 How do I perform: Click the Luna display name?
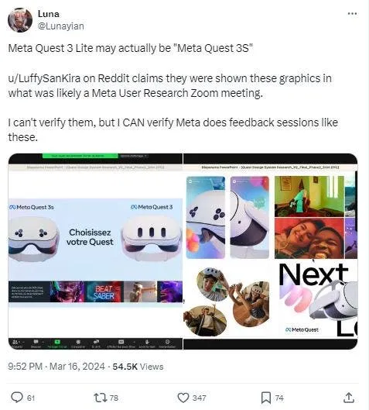tap(49, 14)
